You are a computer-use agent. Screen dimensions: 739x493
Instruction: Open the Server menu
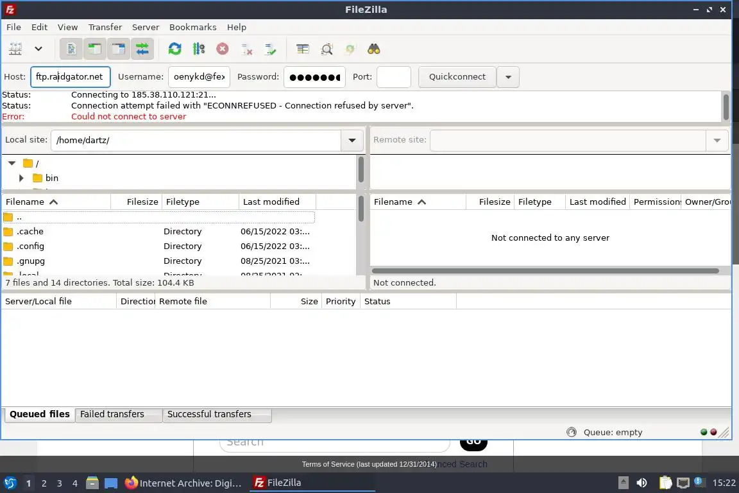tap(146, 27)
